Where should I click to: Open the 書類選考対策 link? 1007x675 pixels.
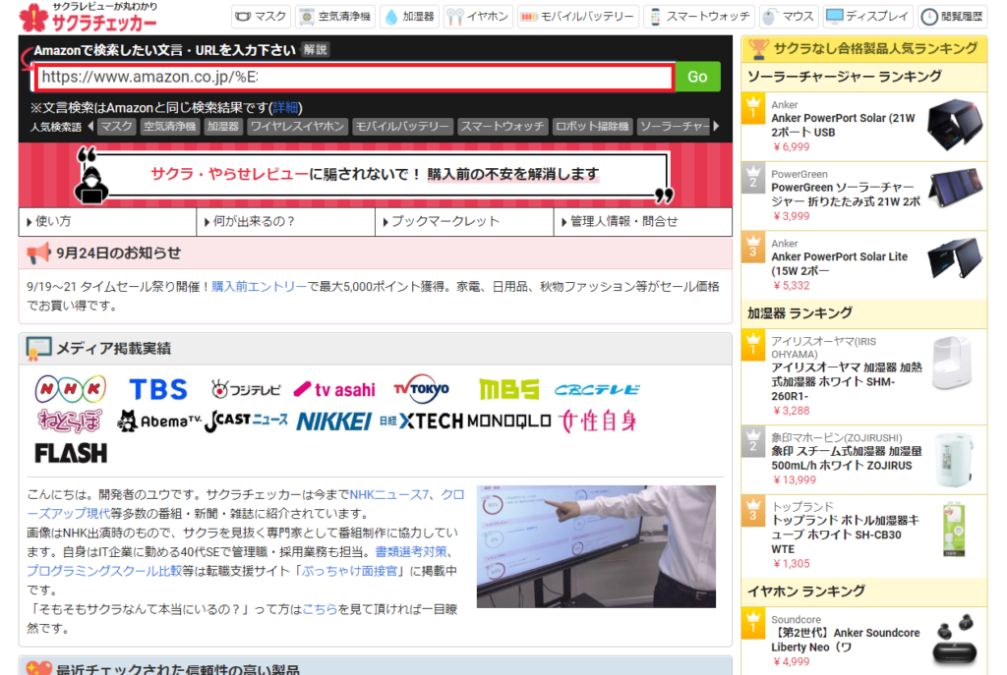[x=411, y=552]
